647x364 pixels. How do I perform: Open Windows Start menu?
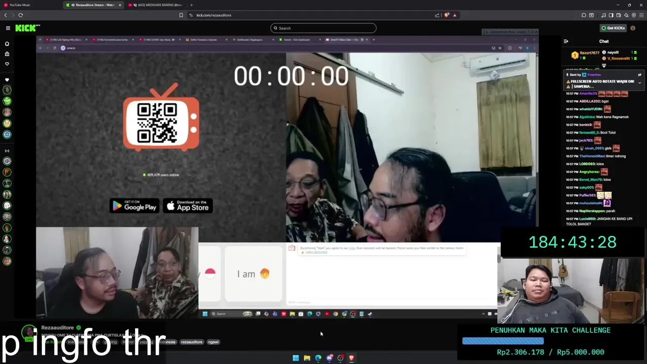tap(296, 358)
